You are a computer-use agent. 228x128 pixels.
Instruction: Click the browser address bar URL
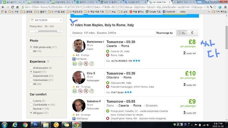(115, 7)
